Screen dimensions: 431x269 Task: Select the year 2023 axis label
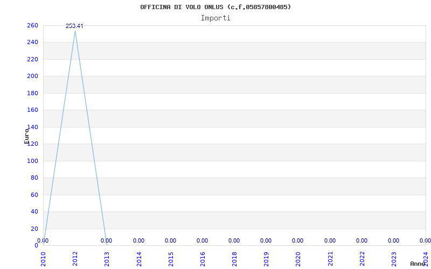coord(394,259)
